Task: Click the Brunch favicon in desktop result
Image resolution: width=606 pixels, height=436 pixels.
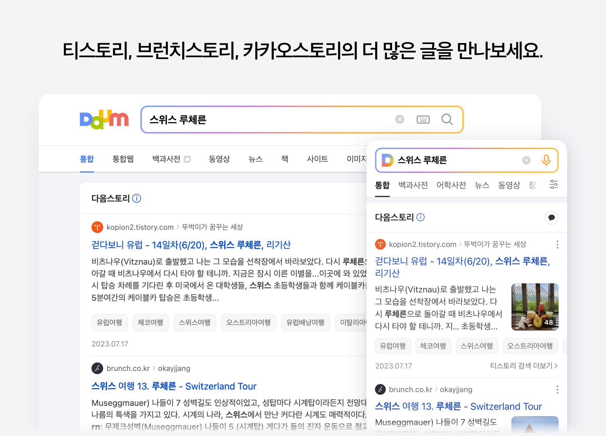Action: coord(97,368)
